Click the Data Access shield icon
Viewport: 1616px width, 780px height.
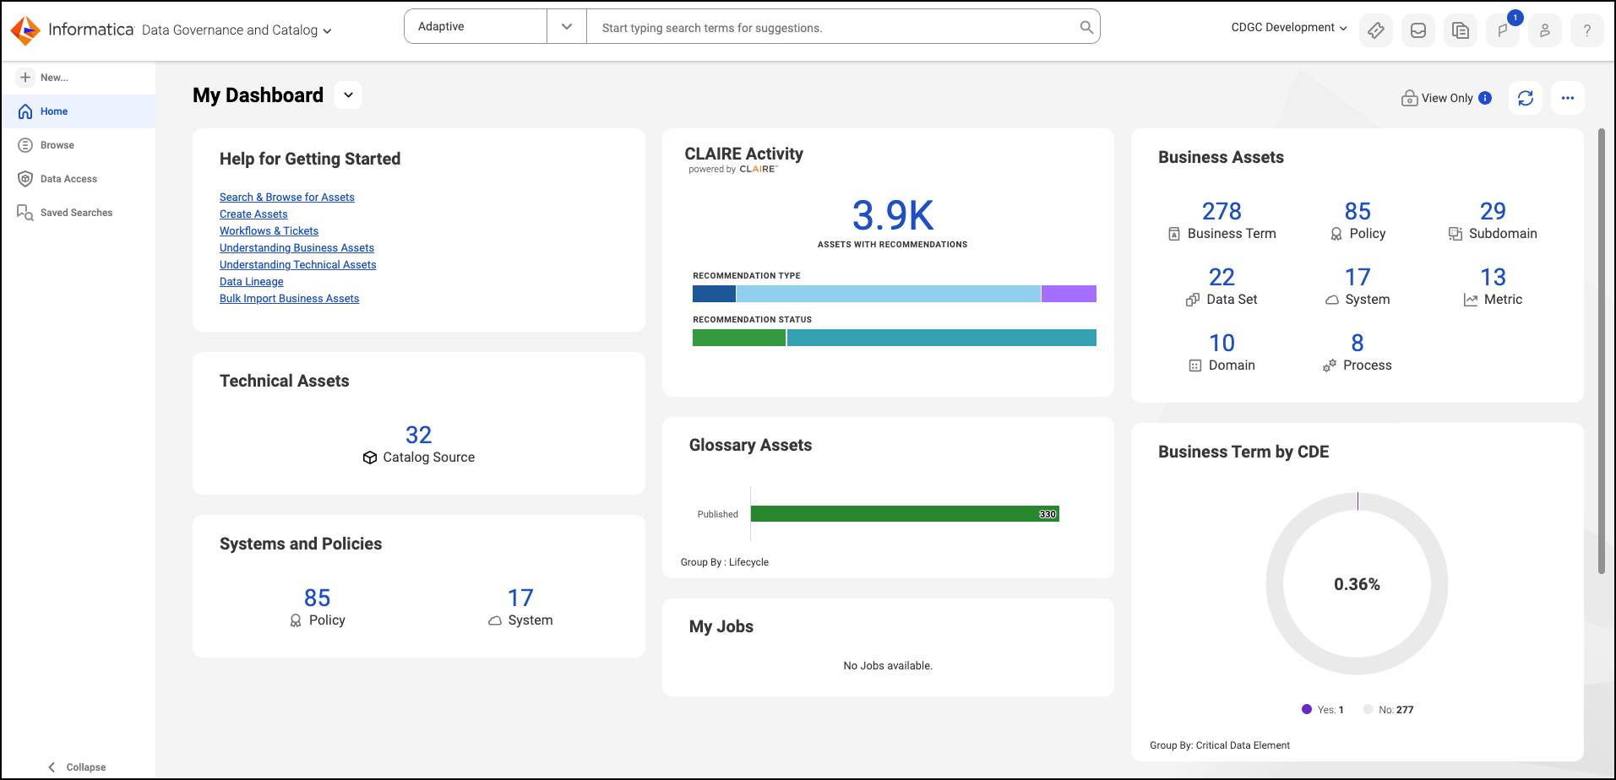25,179
